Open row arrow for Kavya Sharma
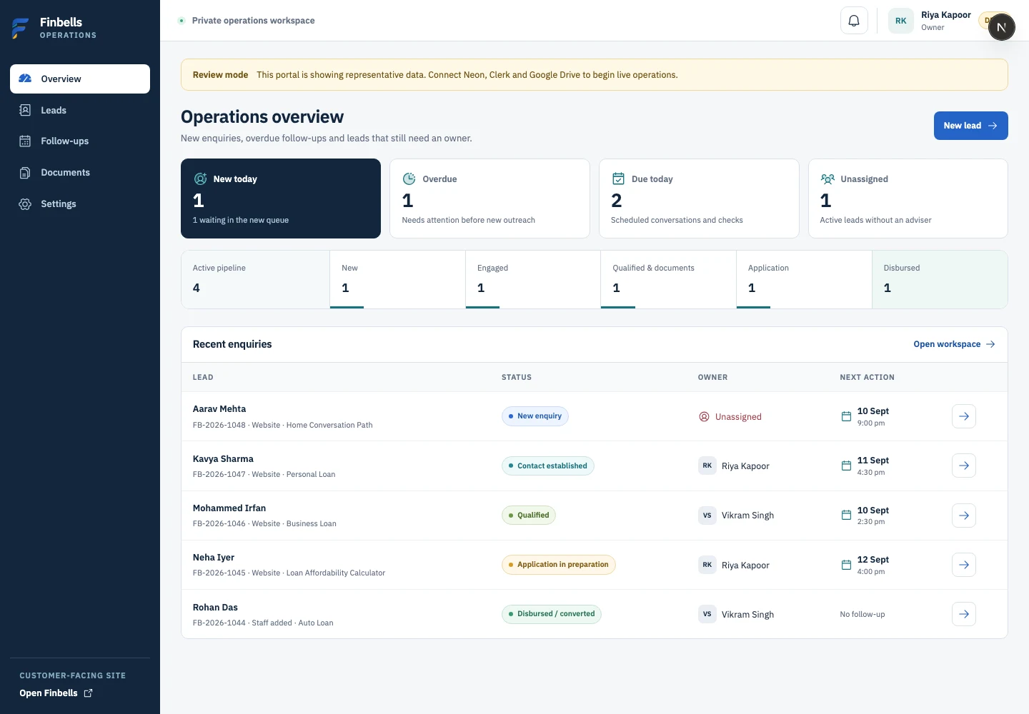This screenshot has width=1029, height=714. (x=964, y=466)
